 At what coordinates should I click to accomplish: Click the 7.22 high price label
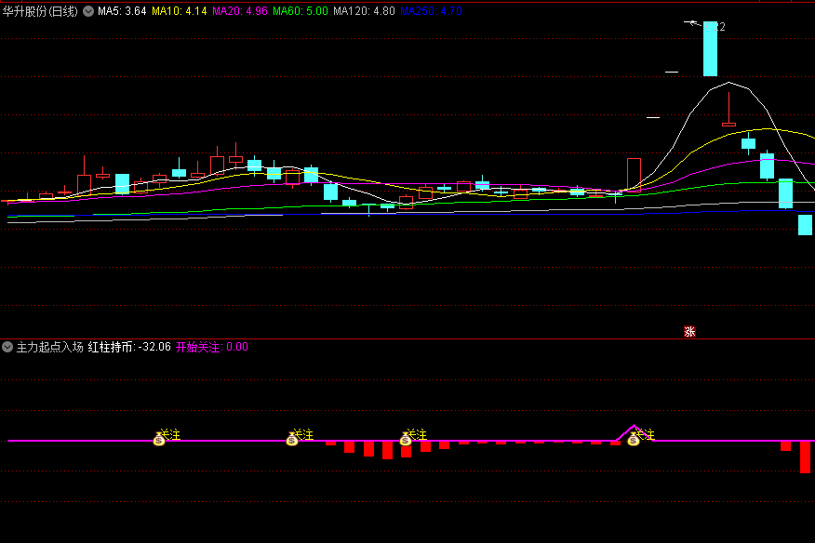click(715, 27)
